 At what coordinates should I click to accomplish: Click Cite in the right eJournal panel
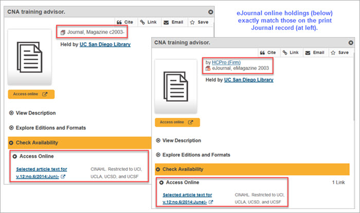[x=268, y=52]
